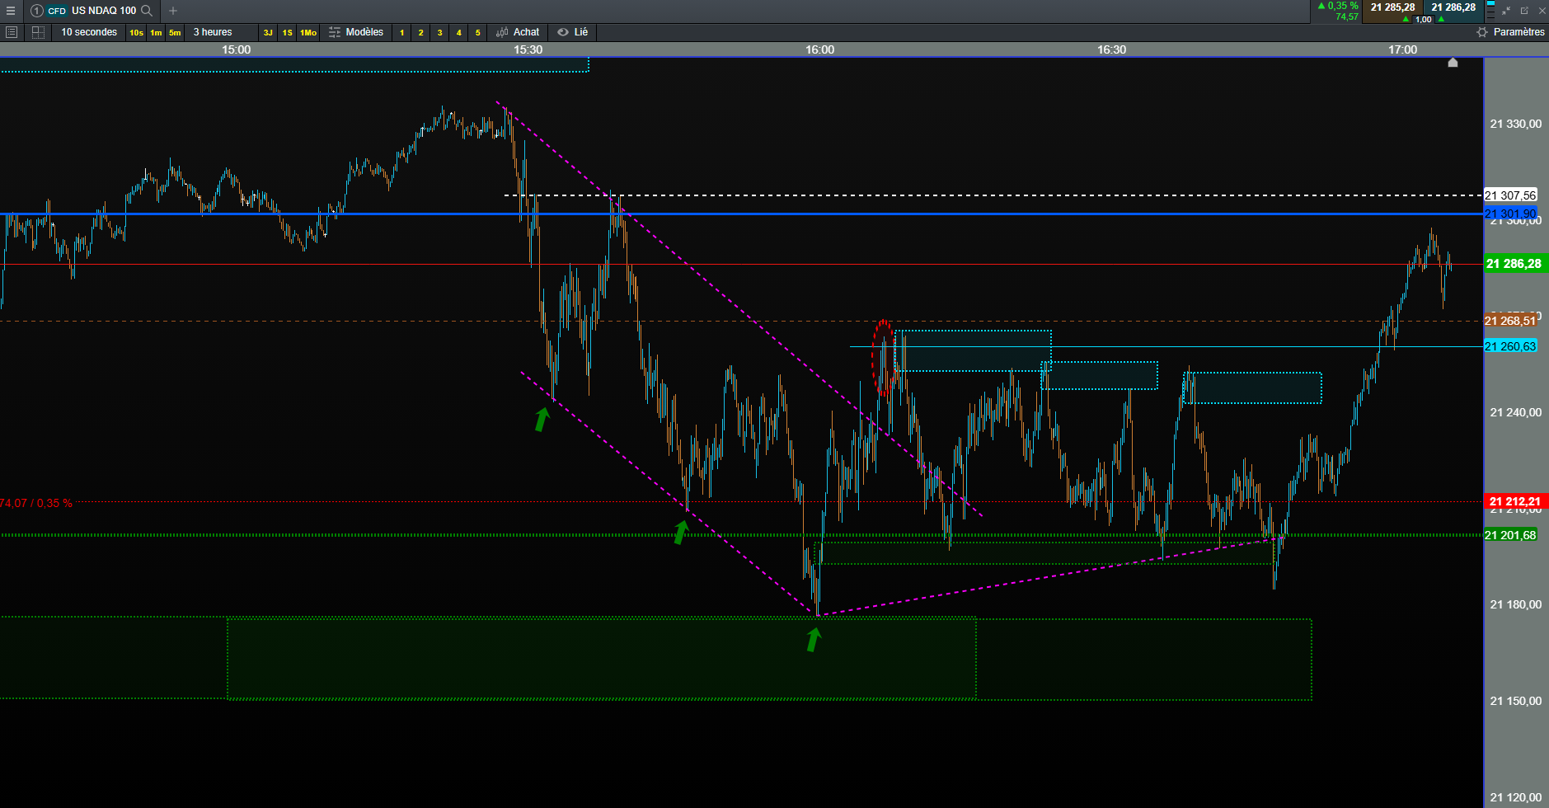Click the 21 330,00 price axis label
The width and height of the screenshot is (1549, 808).
click(x=1515, y=124)
